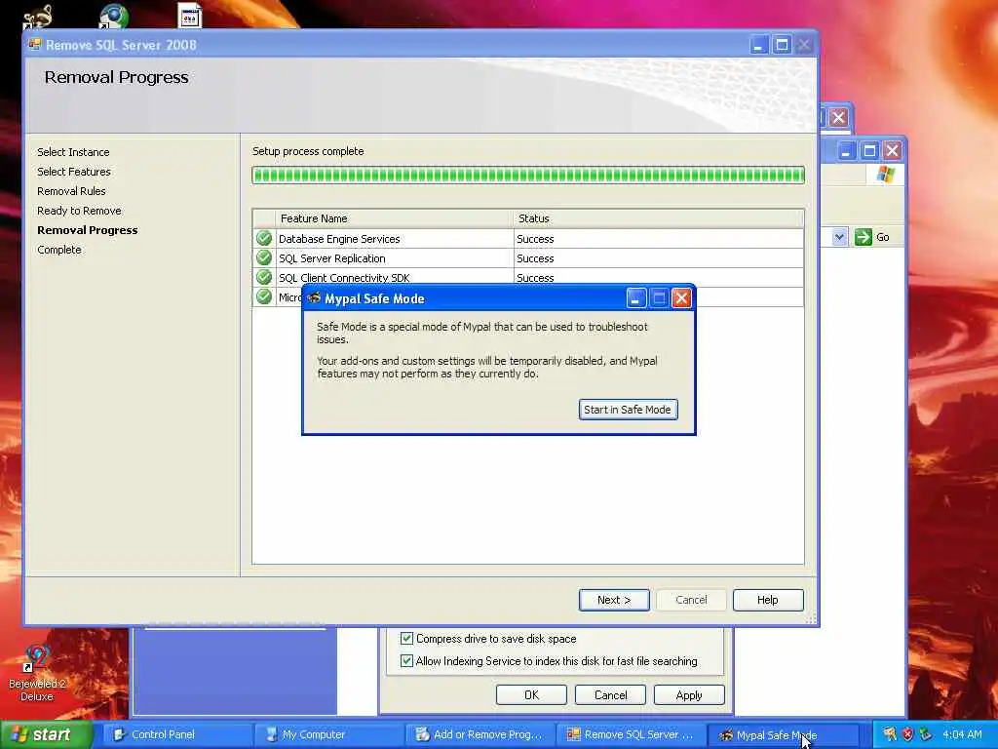Click the Success status of Database Engine Services
Viewport: 998px width, 749px height.
coord(535,239)
